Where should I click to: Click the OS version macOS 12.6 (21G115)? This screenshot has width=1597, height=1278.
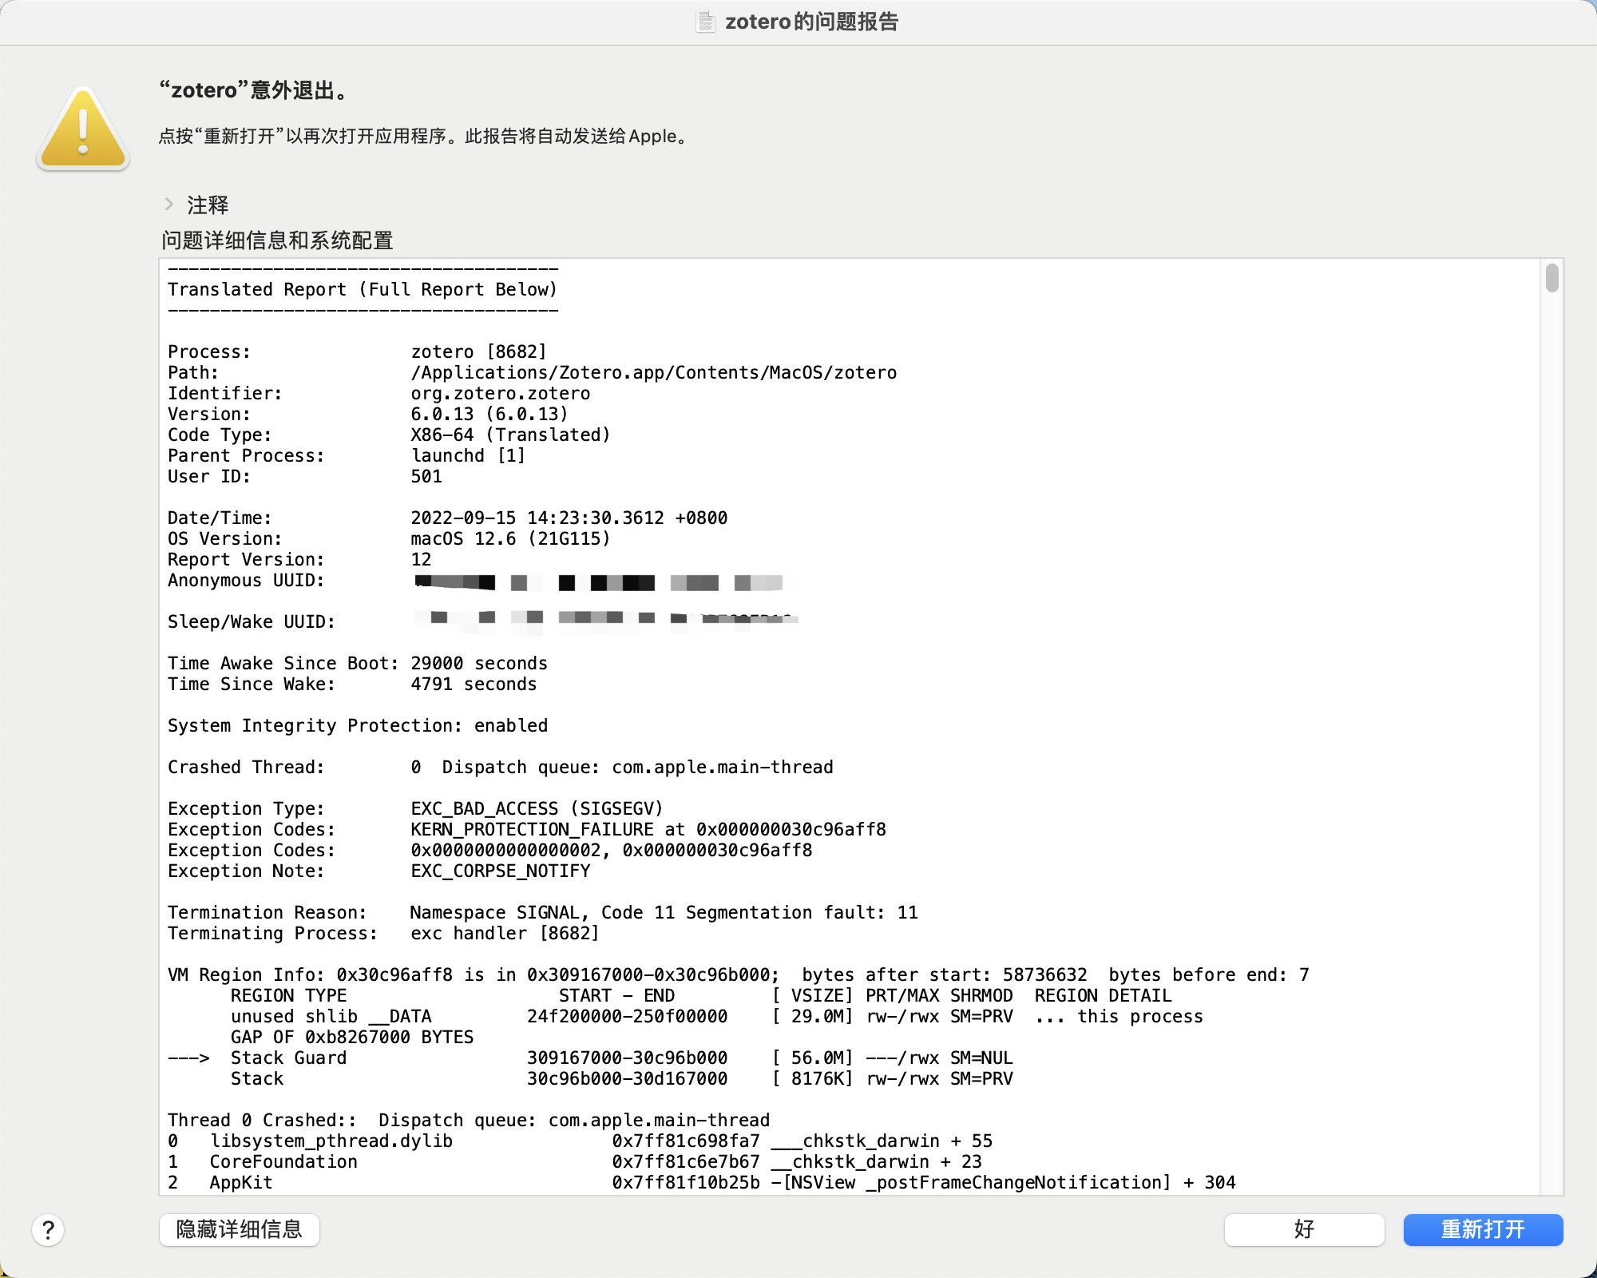pos(510,538)
